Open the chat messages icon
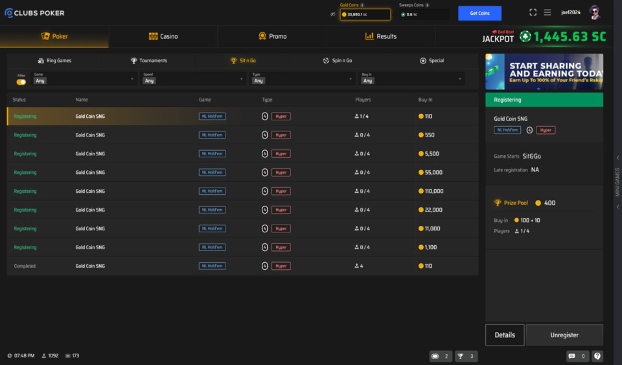 pyautogui.click(x=575, y=356)
